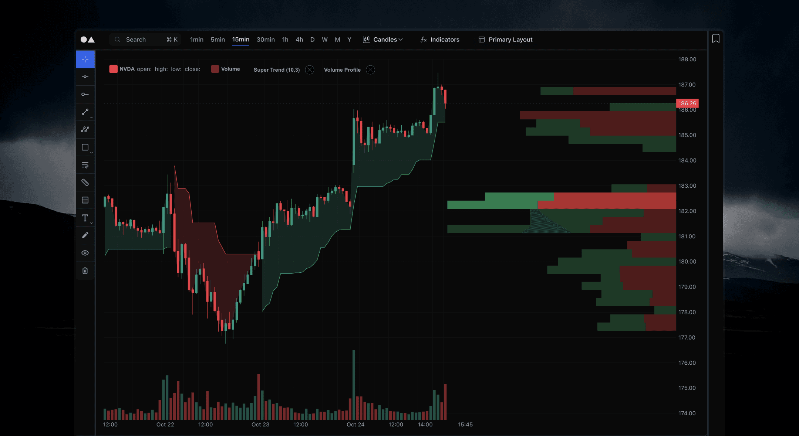Select the pencil drawing tool
799x436 pixels.
pyautogui.click(x=85, y=235)
